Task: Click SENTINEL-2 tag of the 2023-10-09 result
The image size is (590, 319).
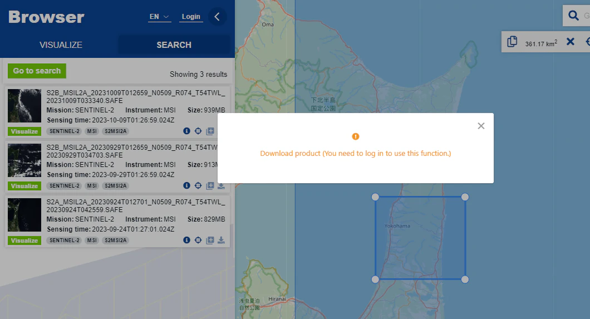Action: coord(65,131)
